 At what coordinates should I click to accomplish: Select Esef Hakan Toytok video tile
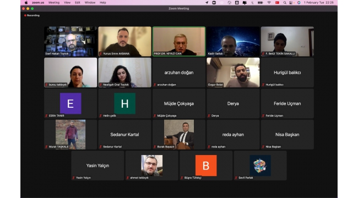click(70, 41)
